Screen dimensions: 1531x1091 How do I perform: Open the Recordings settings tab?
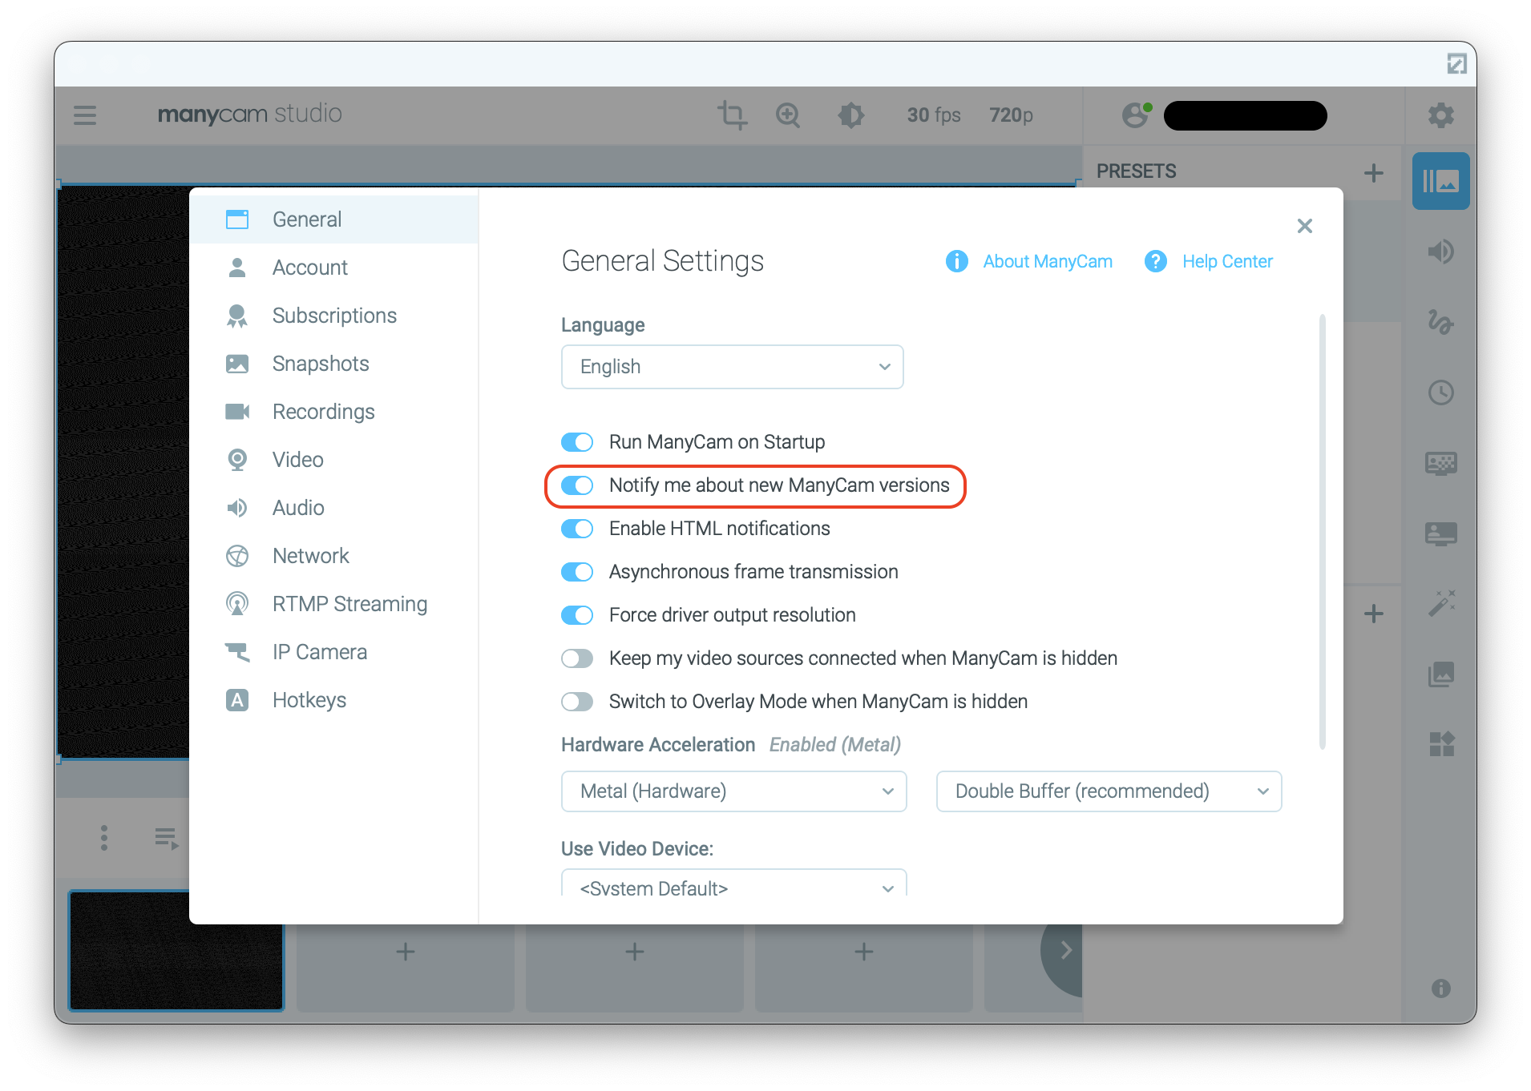[x=334, y=412]
